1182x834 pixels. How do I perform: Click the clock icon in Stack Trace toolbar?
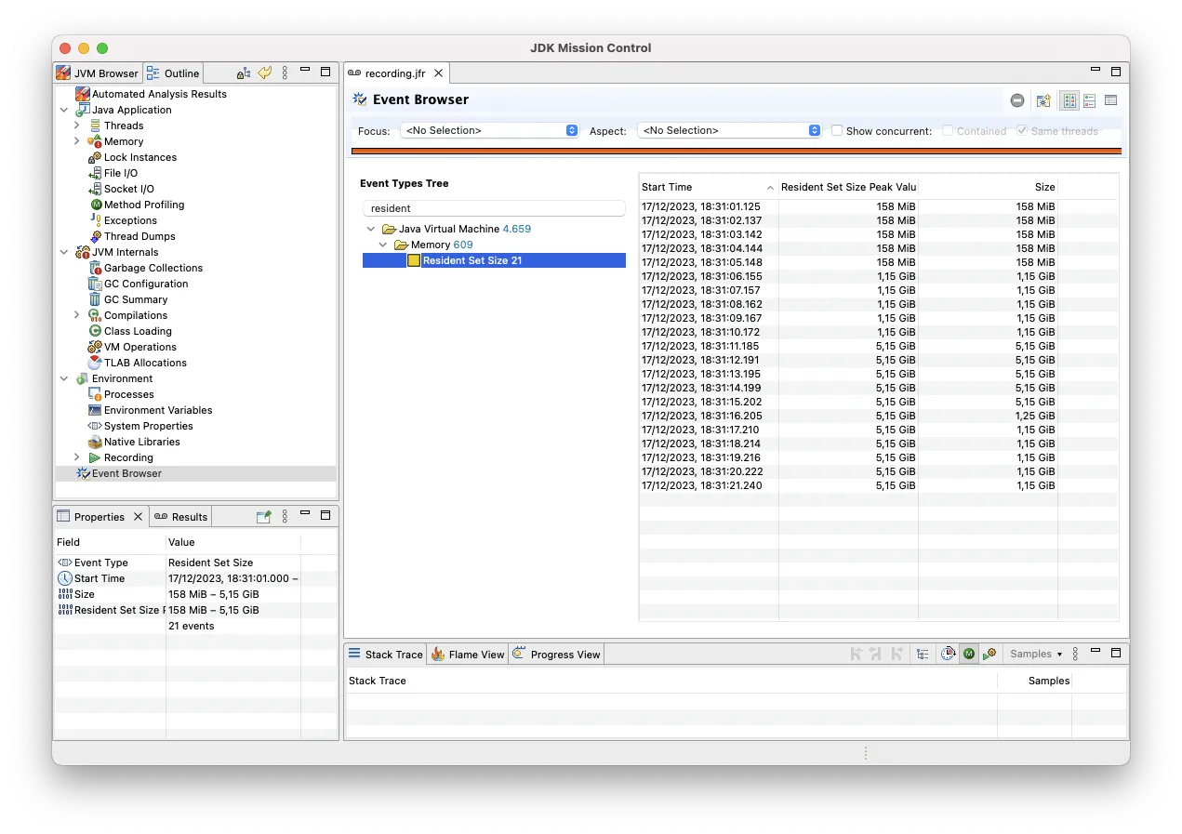947,655
